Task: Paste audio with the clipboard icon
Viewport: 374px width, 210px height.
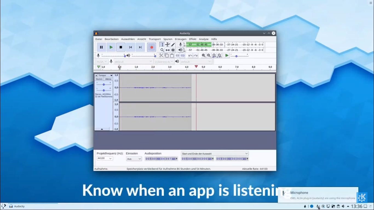Action: 172,56
